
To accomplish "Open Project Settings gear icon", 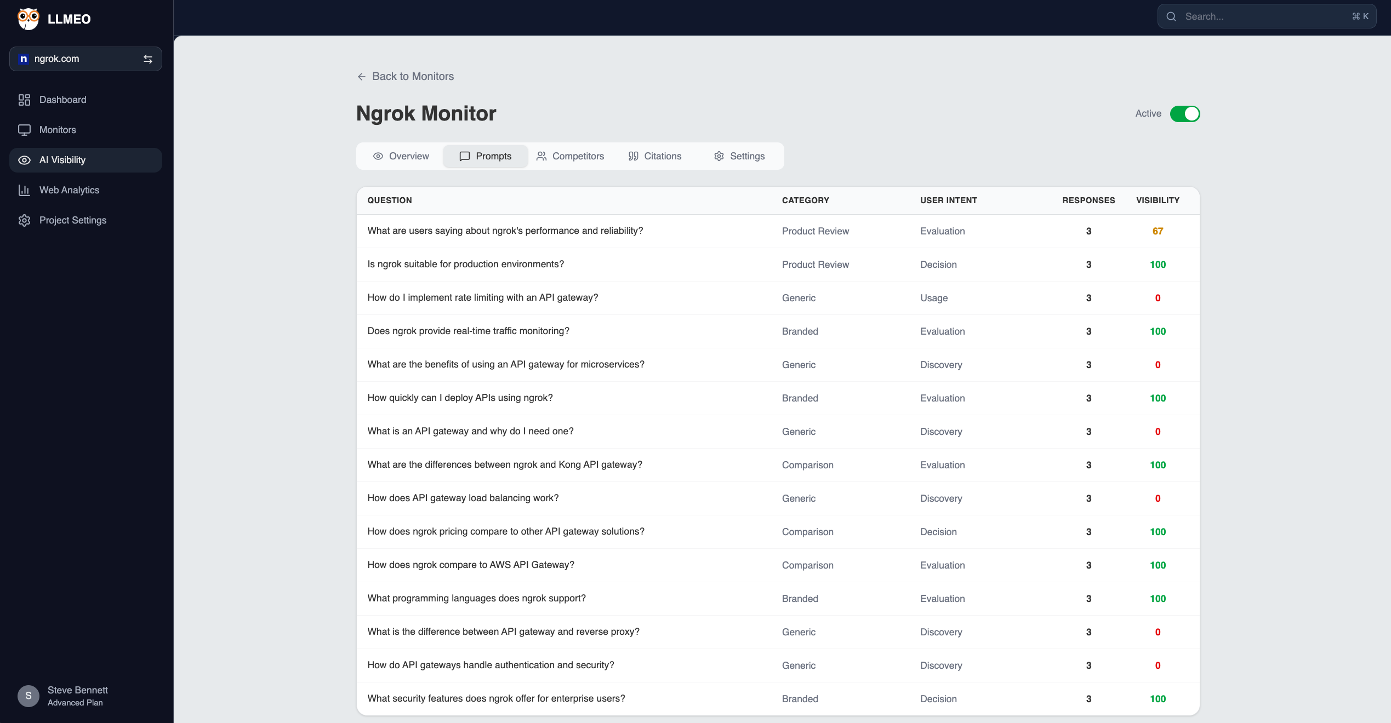I will click(25, 220).
